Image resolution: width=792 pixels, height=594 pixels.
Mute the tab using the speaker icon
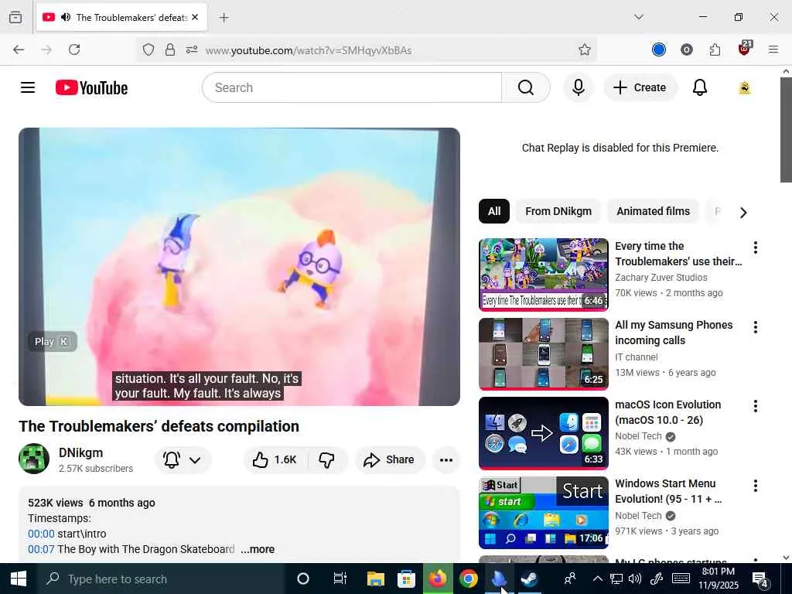[x=65, y=17]
